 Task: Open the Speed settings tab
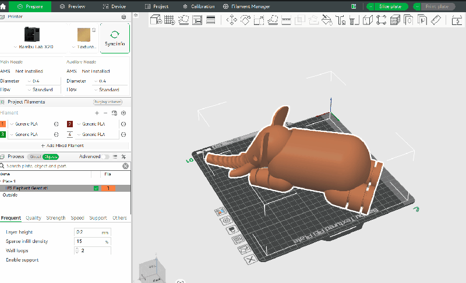tap(77, 218)
